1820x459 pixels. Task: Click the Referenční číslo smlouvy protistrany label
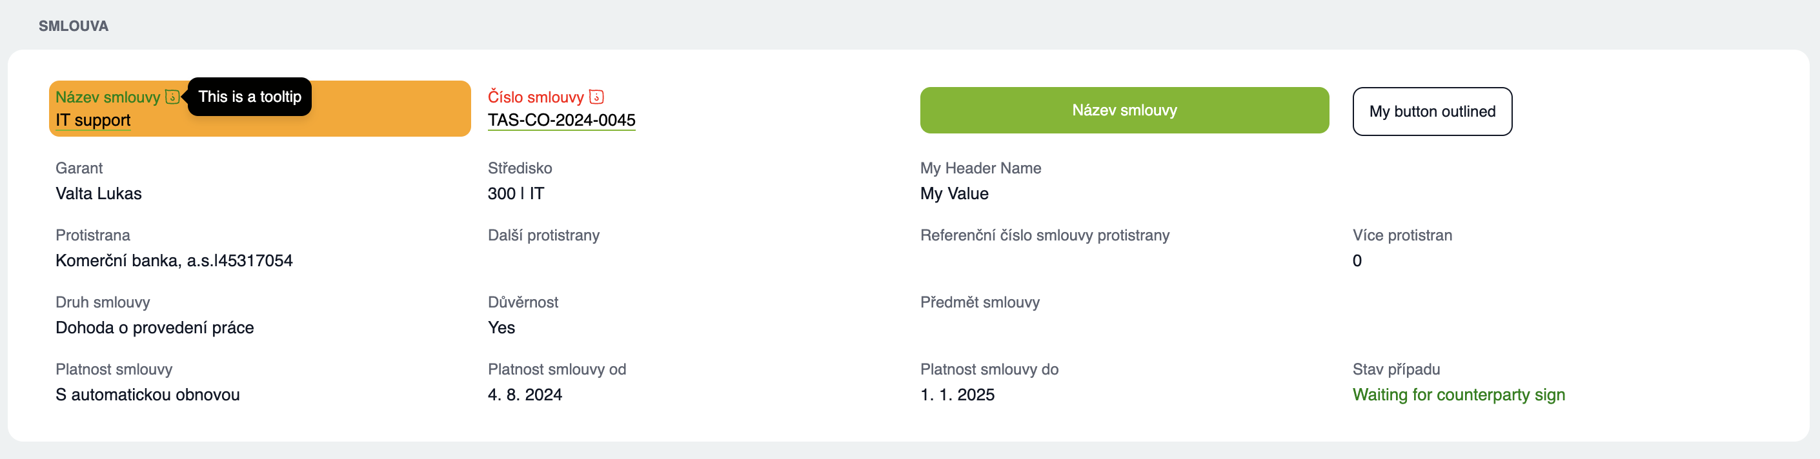tap(1044, 235)
